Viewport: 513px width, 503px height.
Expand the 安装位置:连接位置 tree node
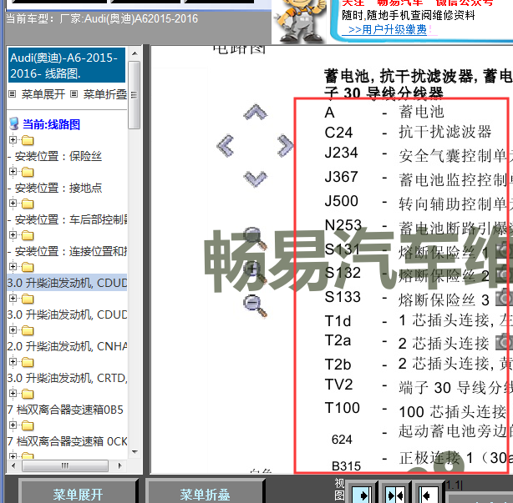13,235
